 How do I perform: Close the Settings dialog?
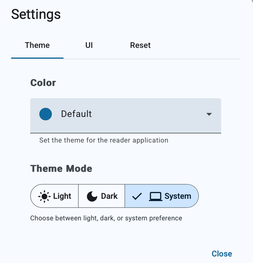tap(222, 254)
